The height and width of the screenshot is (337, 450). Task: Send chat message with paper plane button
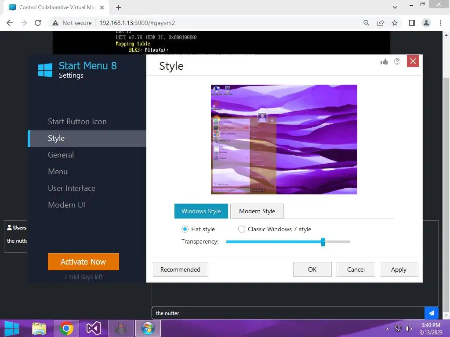click(432, 313)
